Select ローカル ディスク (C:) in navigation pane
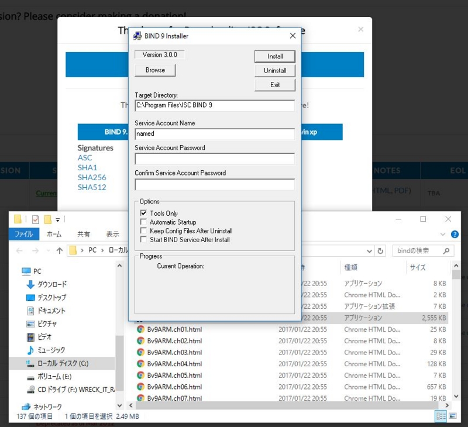 62,363
